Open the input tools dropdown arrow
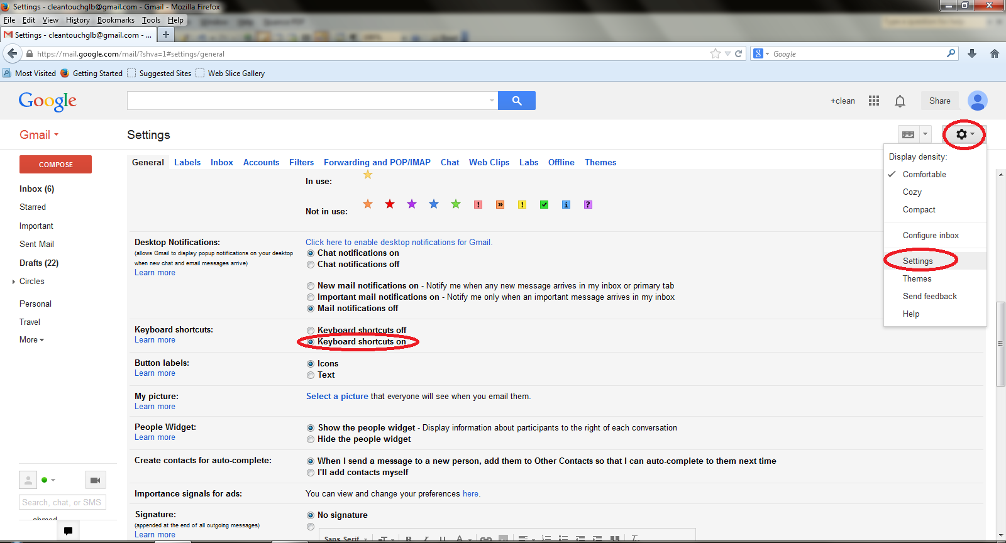The image size is (1006, 543). [x=925, y=134]
